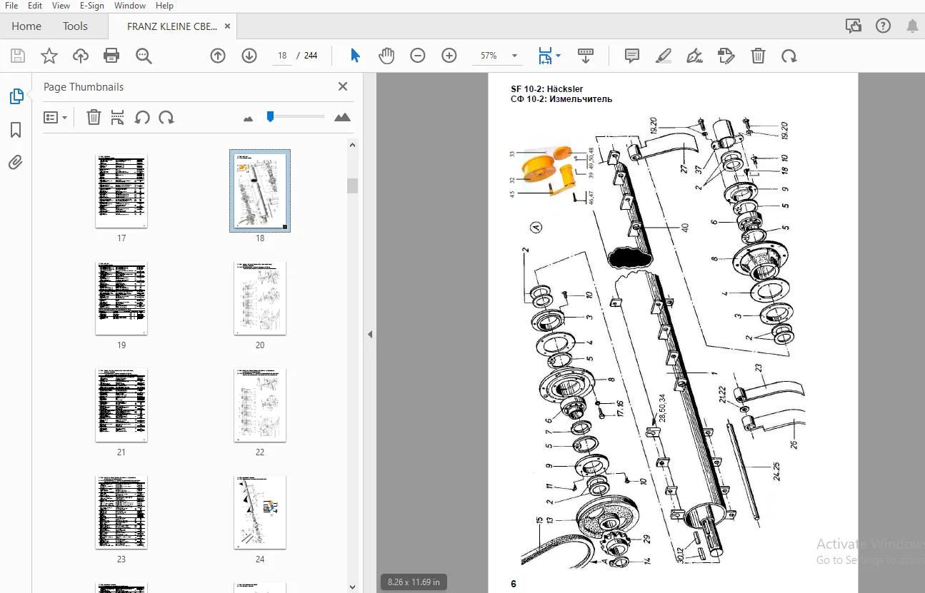Screen dimensions: 925x593
Task: Activate the Hand pan tool
Action: (386, 56)
